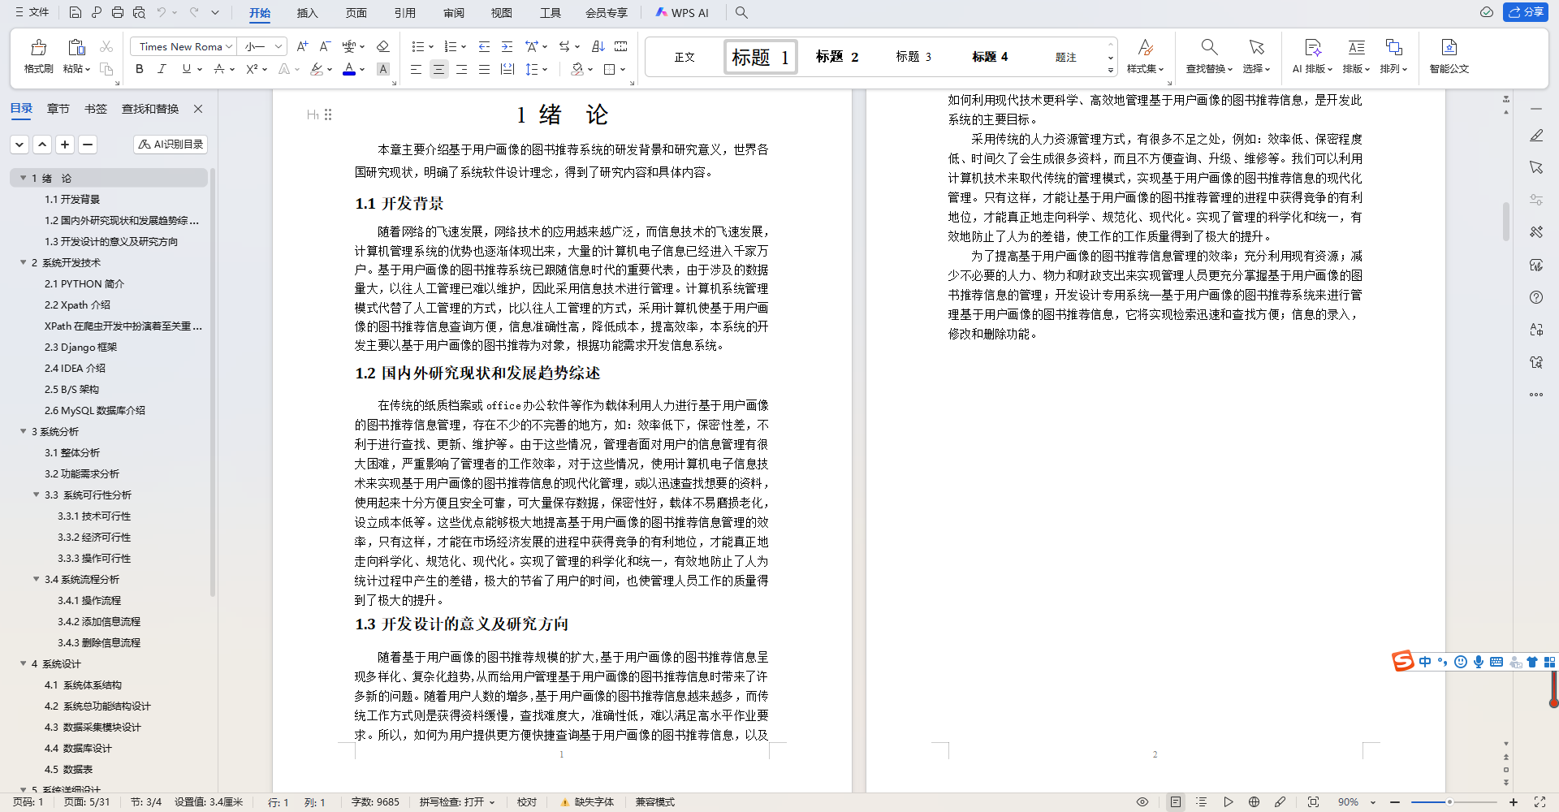Toggle the eye protection mode icon in status bar
The image size is (1559, 812).
(1142, 801)
